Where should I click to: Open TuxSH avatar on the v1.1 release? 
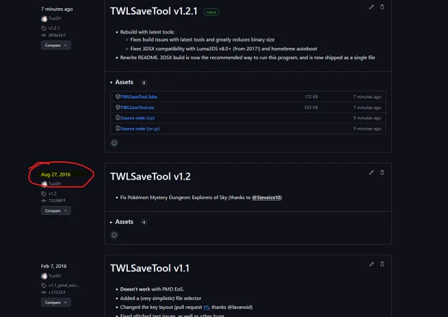[44, 276]
